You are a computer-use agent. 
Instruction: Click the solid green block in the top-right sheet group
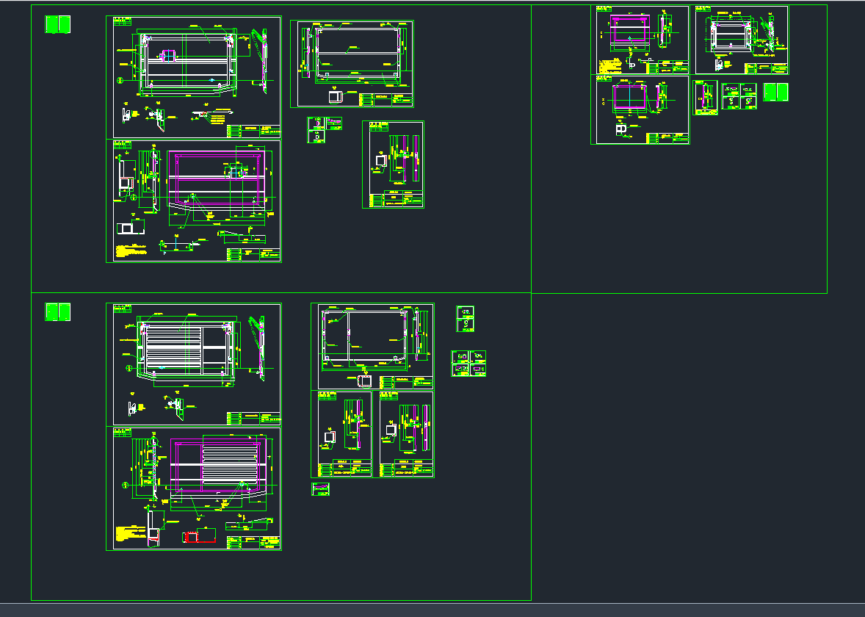point(775,92)
